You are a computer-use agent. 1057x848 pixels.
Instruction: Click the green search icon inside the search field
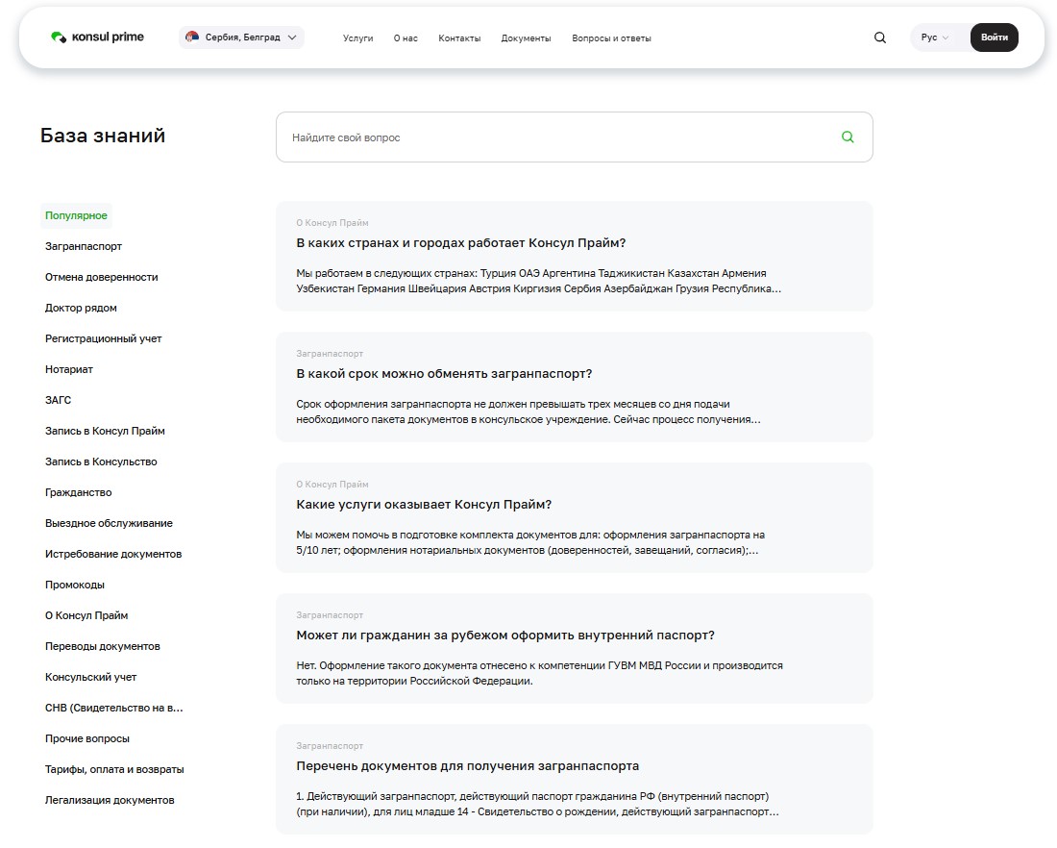(x=847, y=137)
